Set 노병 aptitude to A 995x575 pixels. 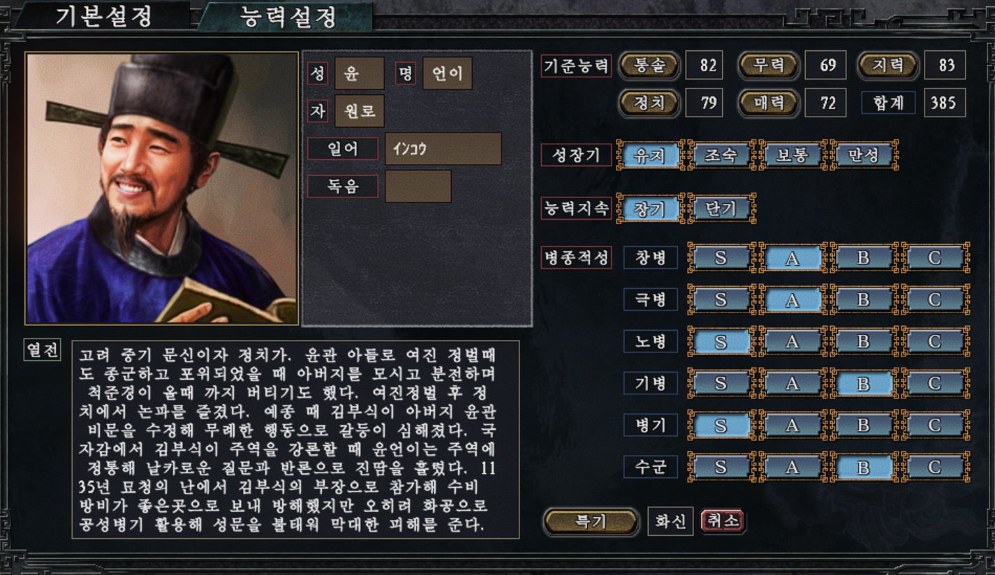point(792,342)
